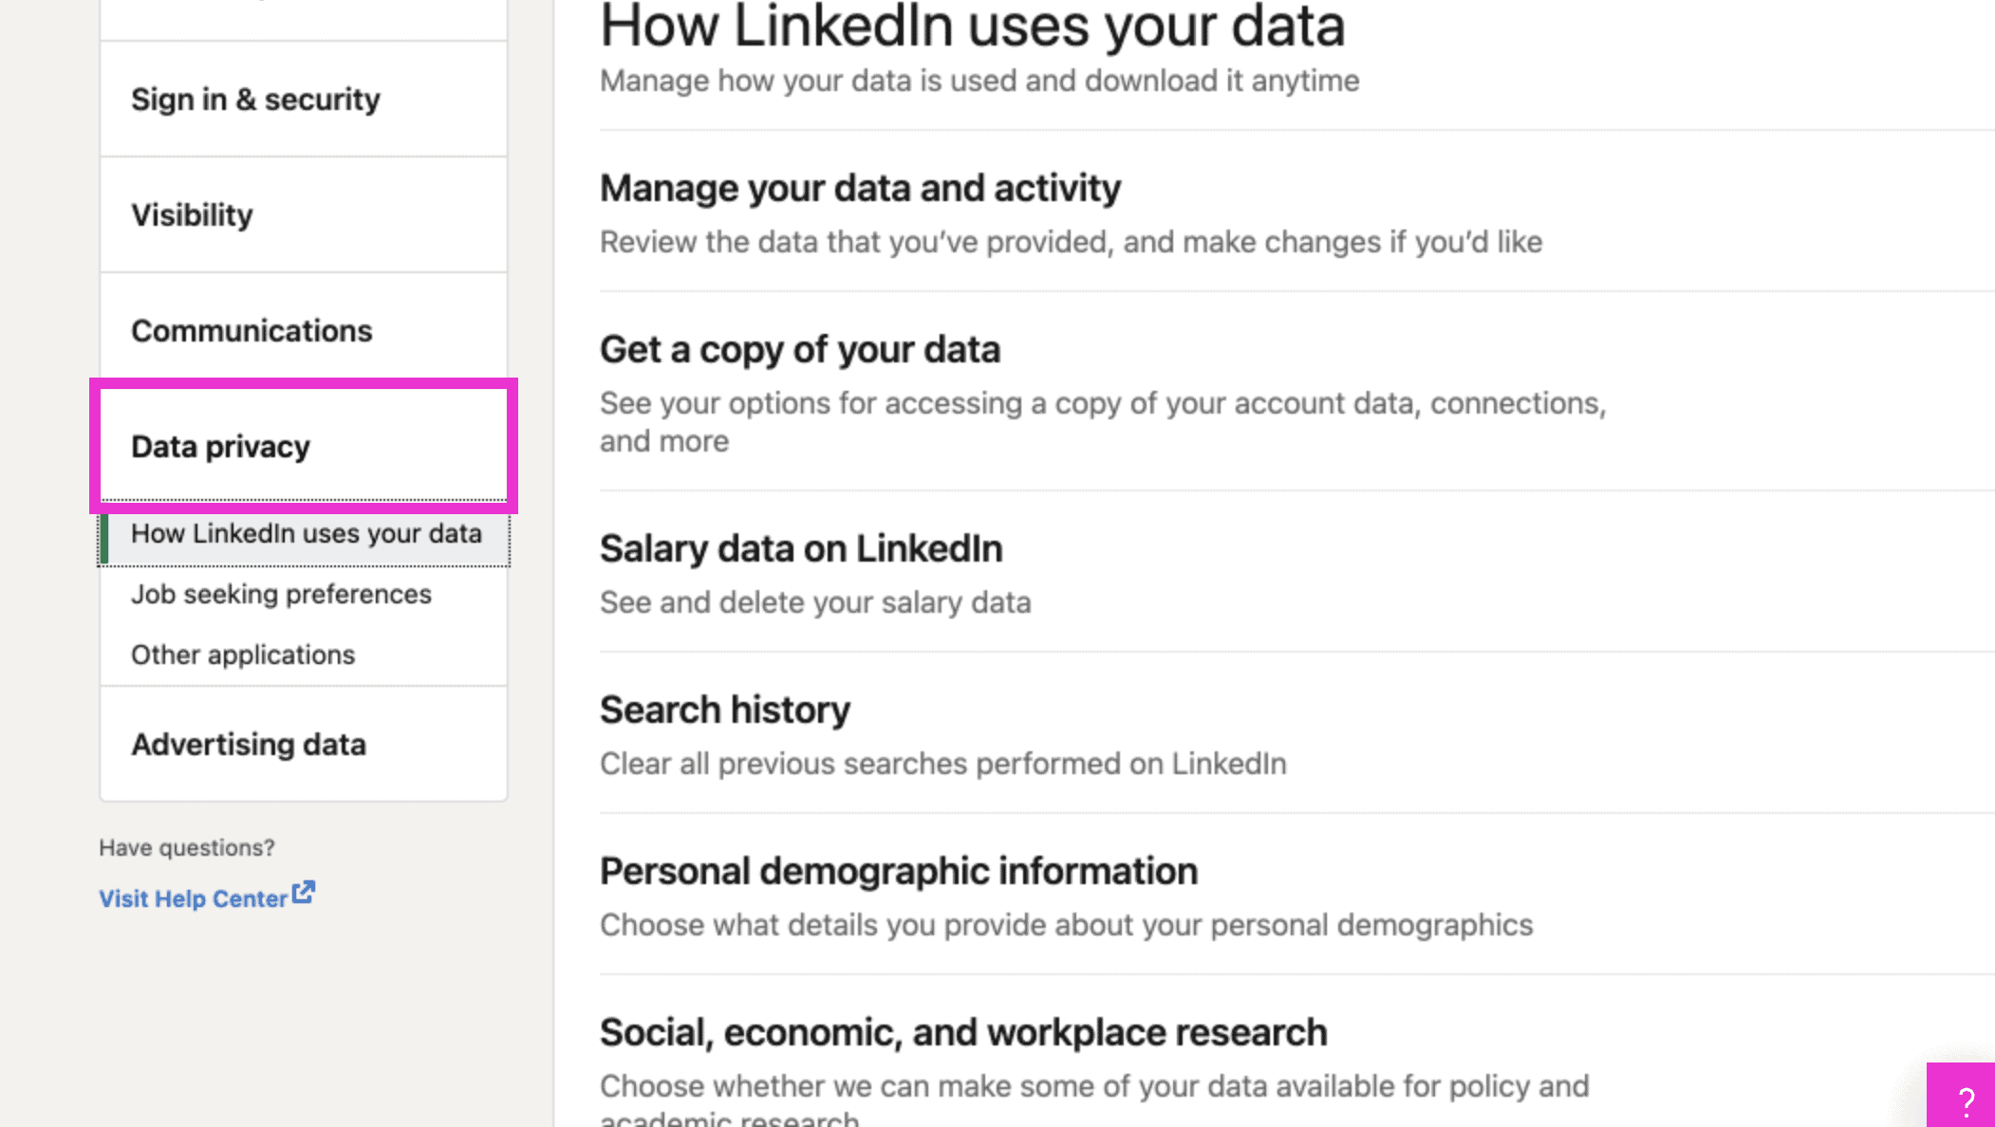The height and width of the screenshot is (1127, 1995).
Task: Switch to the Sign in & security section
Action: [254, 99]
